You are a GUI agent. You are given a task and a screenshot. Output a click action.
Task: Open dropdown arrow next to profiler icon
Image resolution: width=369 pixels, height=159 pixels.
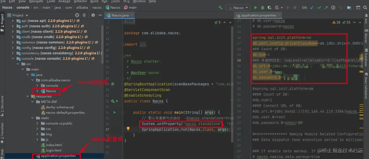[x=281, y=7]
